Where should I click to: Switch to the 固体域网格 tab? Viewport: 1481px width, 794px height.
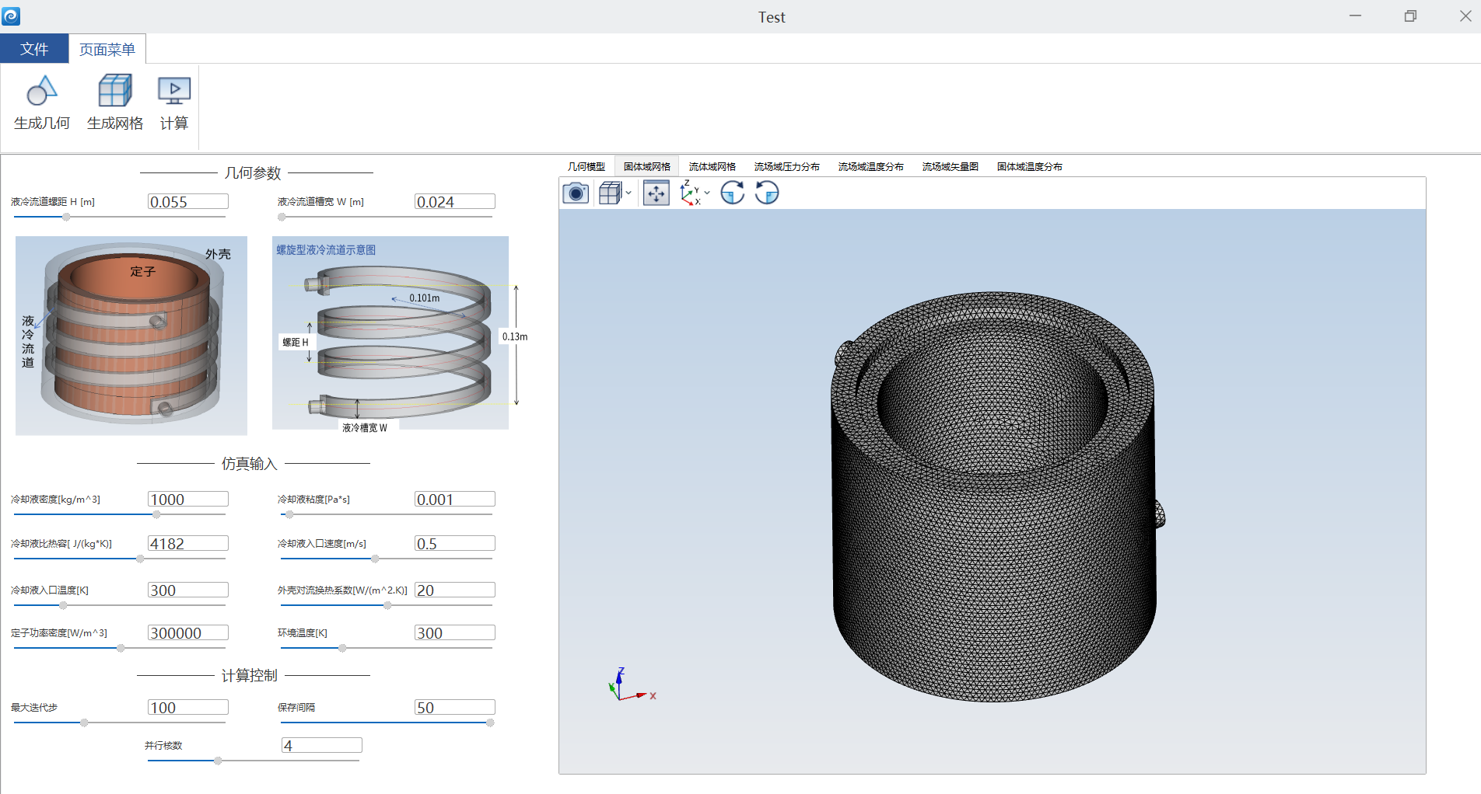click(x=647, y=166)
